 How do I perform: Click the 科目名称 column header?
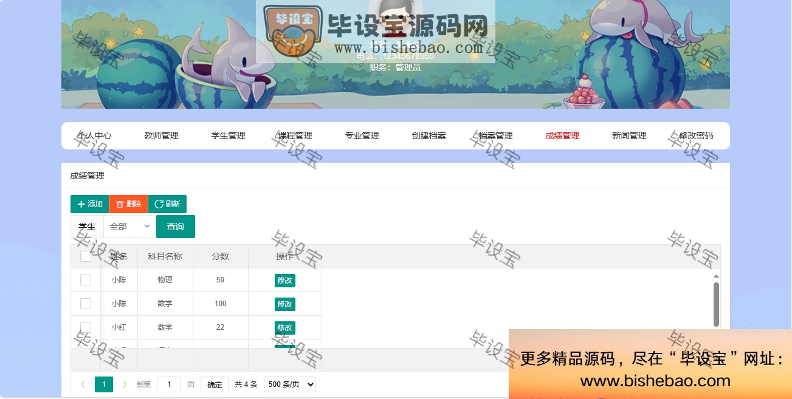click(x=165, y=256)
